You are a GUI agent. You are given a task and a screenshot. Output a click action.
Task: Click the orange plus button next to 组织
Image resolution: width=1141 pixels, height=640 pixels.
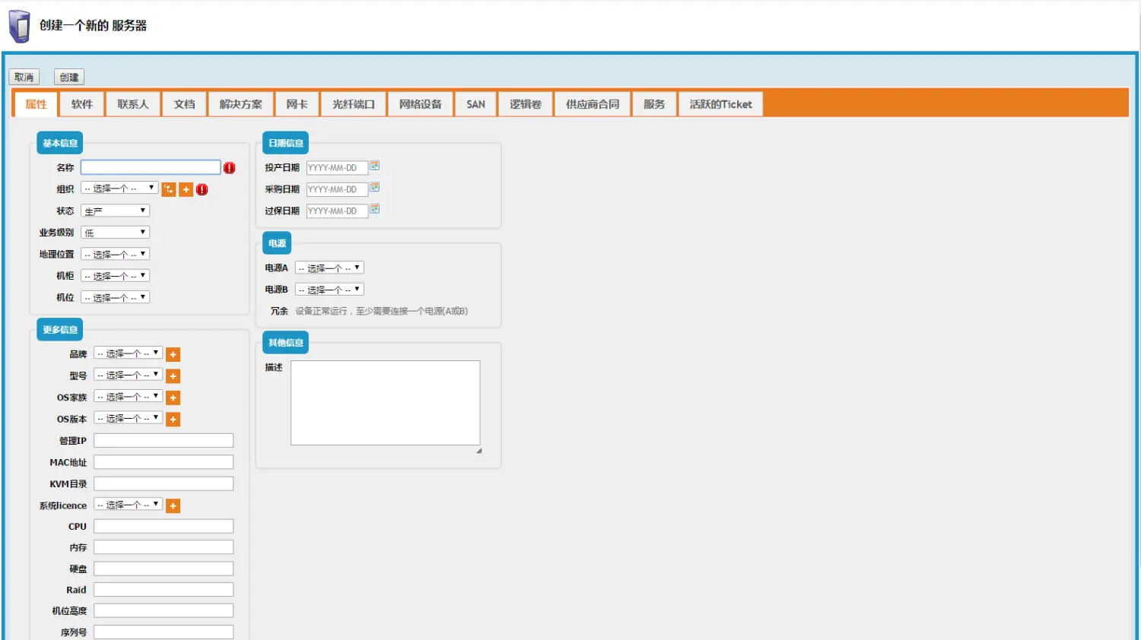186,189
